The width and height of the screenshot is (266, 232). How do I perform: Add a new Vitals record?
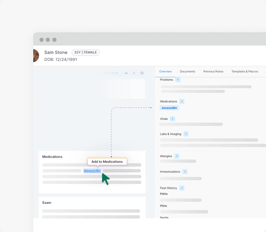coord(172,119)
